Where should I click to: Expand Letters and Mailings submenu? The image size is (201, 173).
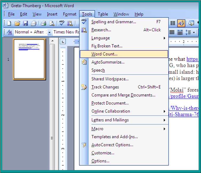coord(124,120)
